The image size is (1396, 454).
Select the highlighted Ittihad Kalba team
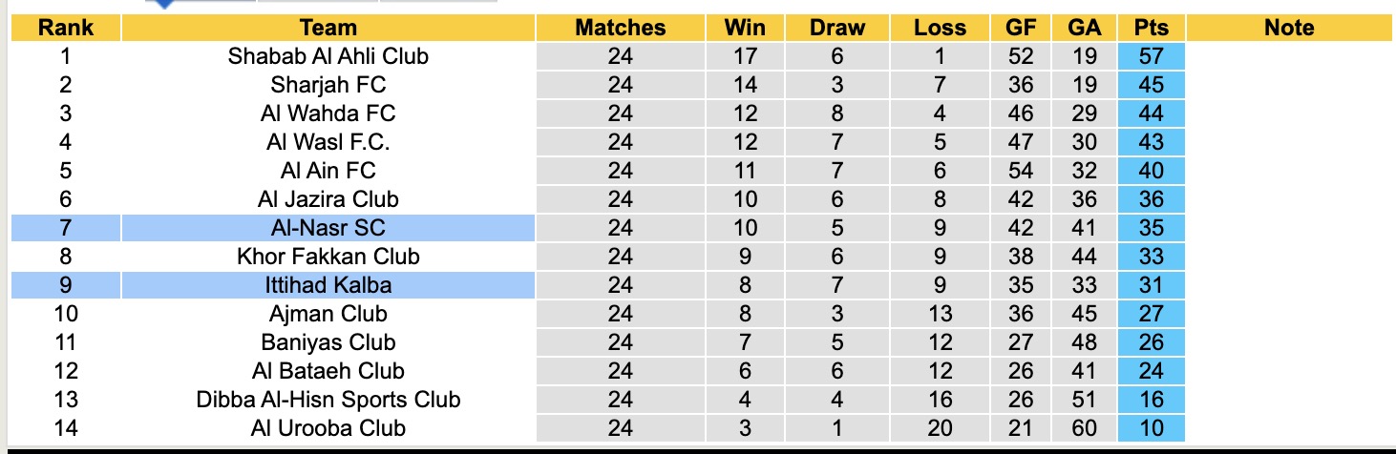pos(328,285)
